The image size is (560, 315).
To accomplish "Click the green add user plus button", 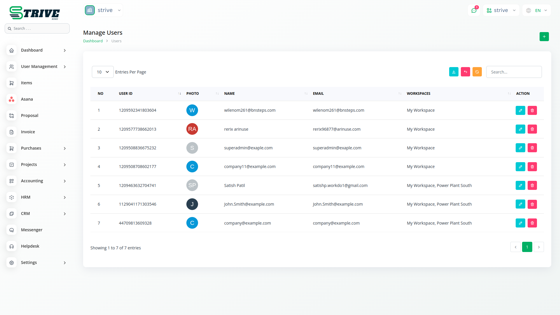I will [x=544, y=36].
